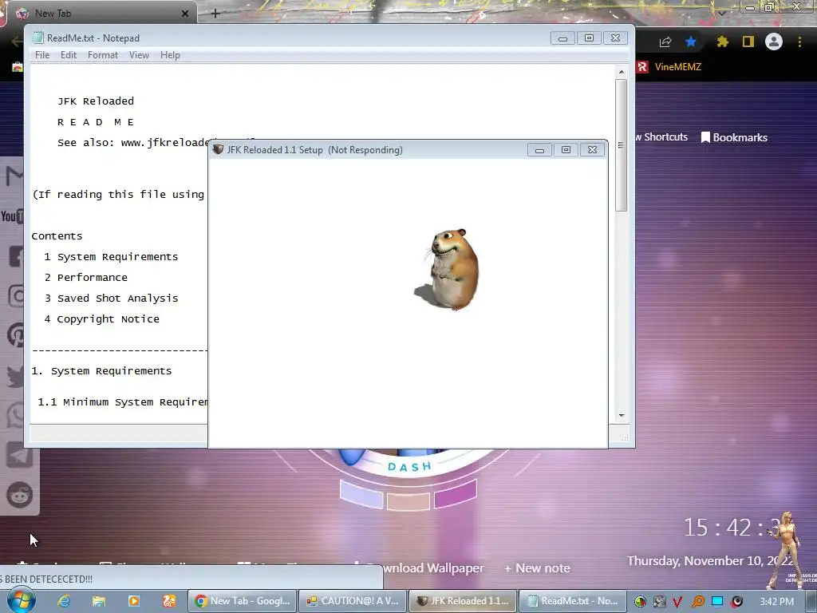Switch to the CAUTION@! taskbar window
The image size is (817, 613).
(x=353, y=601)
